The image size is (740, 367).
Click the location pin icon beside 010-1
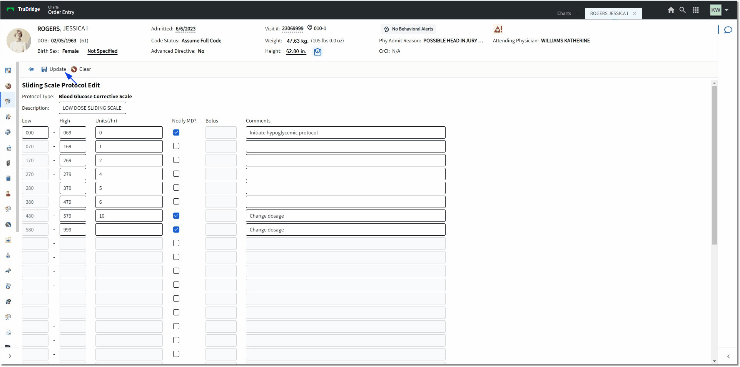(310, 28)
